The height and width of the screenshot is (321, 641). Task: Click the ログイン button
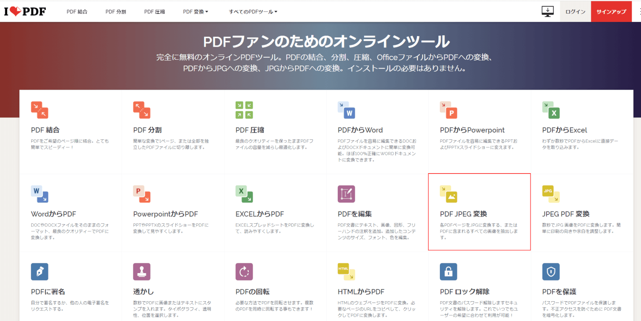click(x=575, y=12)
